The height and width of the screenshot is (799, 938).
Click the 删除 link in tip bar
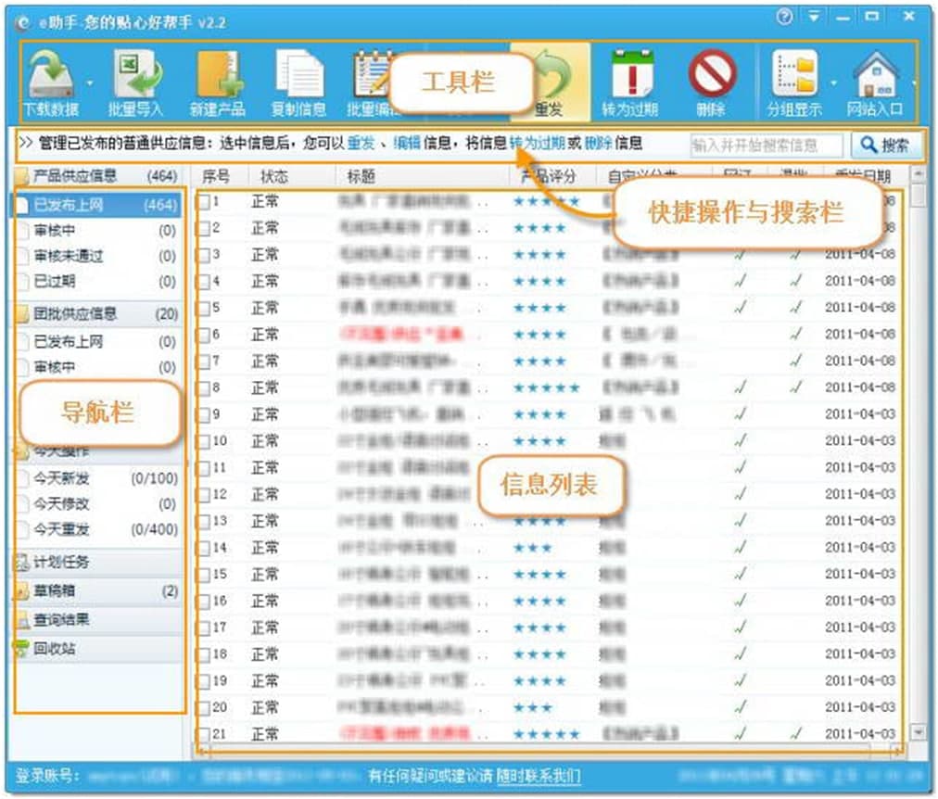(x=598, y=144)
